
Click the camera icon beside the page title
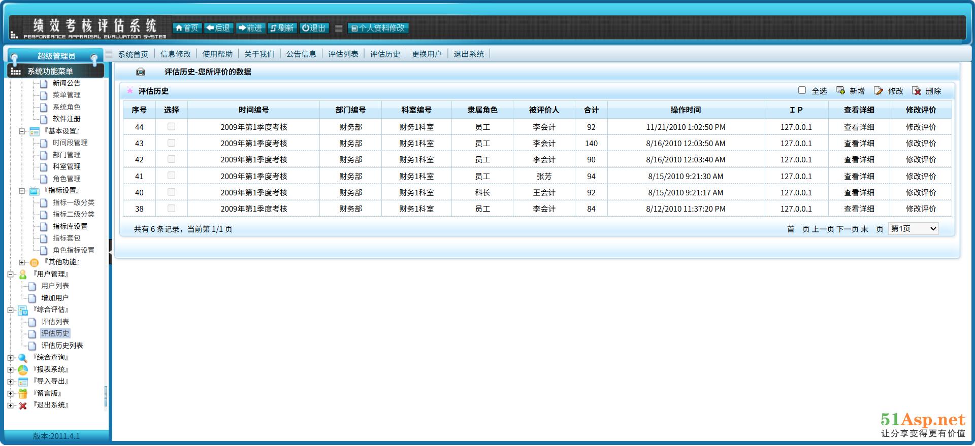click(x=141, y=72)
